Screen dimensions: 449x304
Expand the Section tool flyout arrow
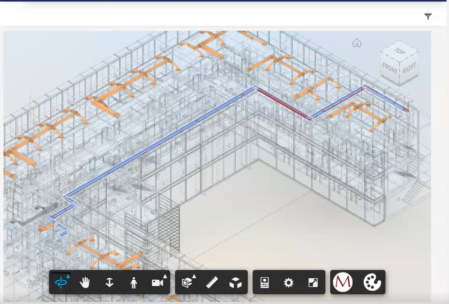coord(193,276)
